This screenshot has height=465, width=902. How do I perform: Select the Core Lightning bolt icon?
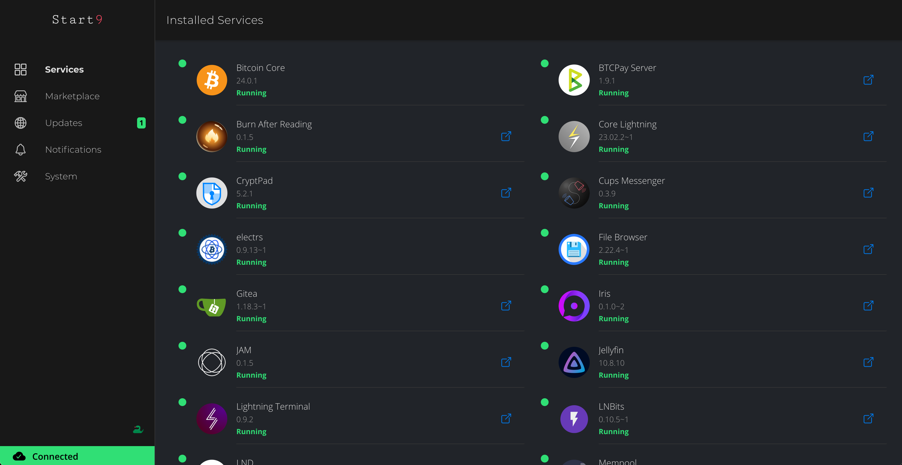click(x=574, y=137)
